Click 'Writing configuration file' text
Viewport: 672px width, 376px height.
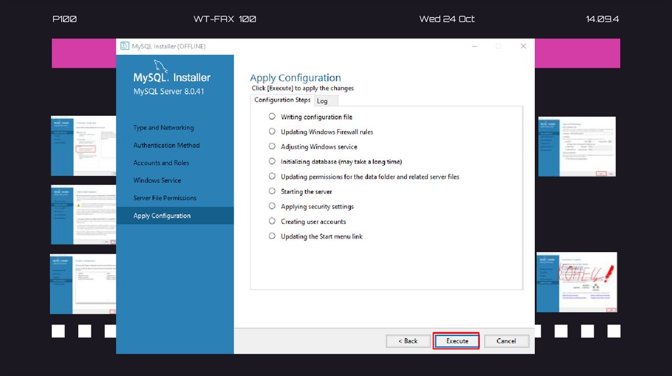coord(316,117)
